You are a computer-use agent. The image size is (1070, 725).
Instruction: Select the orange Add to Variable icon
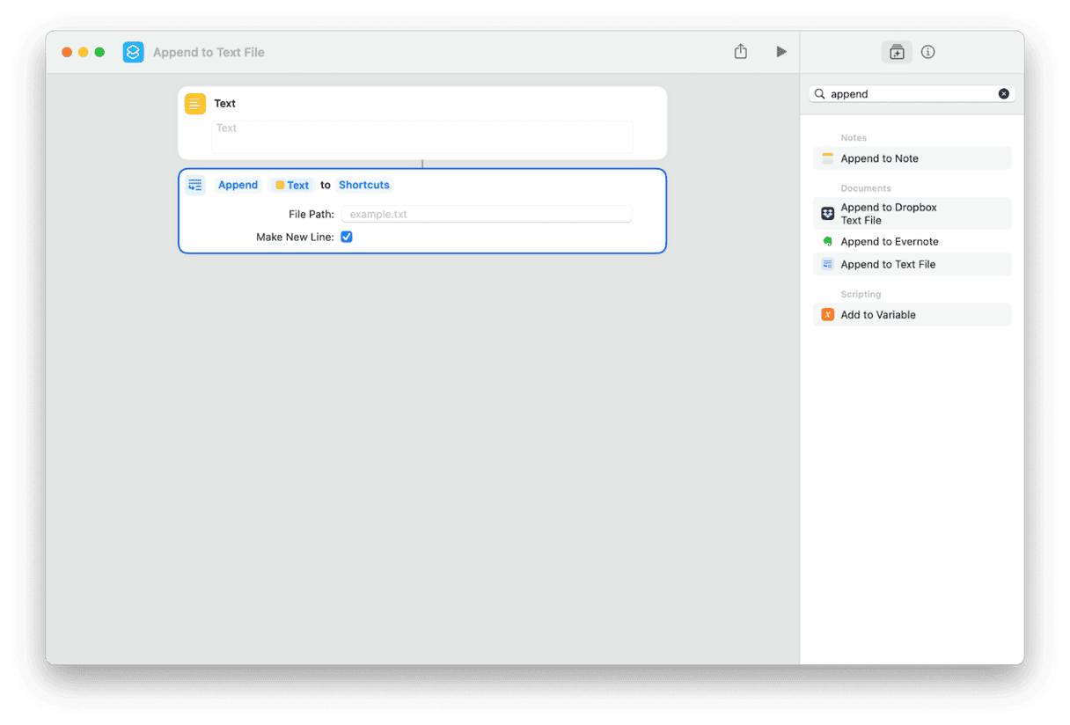pyautogui.click(x=826, y=314)
